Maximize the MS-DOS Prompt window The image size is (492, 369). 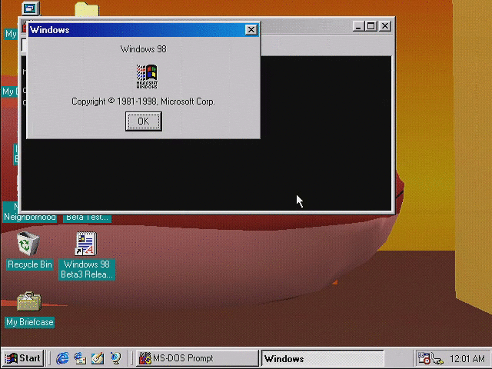click(x=371, y=25)
